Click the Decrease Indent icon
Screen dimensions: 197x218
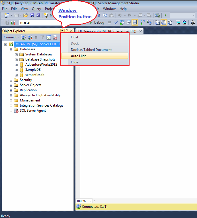193,22
